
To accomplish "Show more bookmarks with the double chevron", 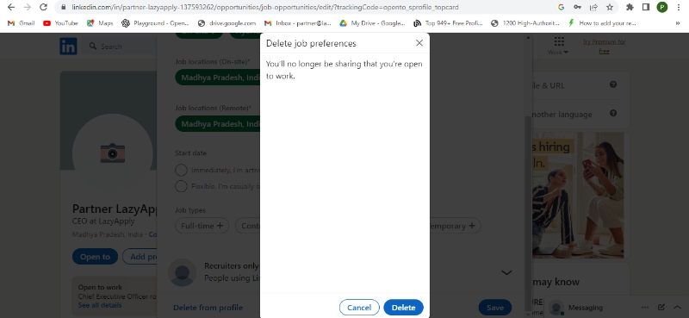I will 678,23.
